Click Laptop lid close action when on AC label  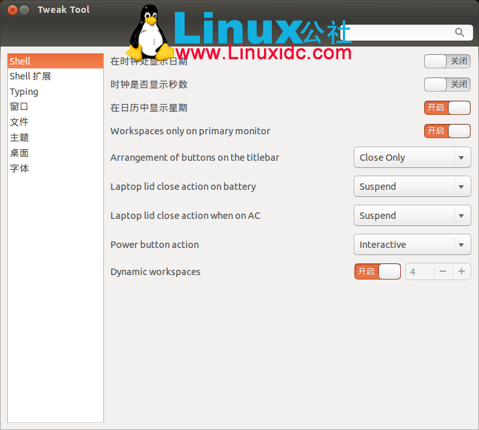(x=185, y=216)
